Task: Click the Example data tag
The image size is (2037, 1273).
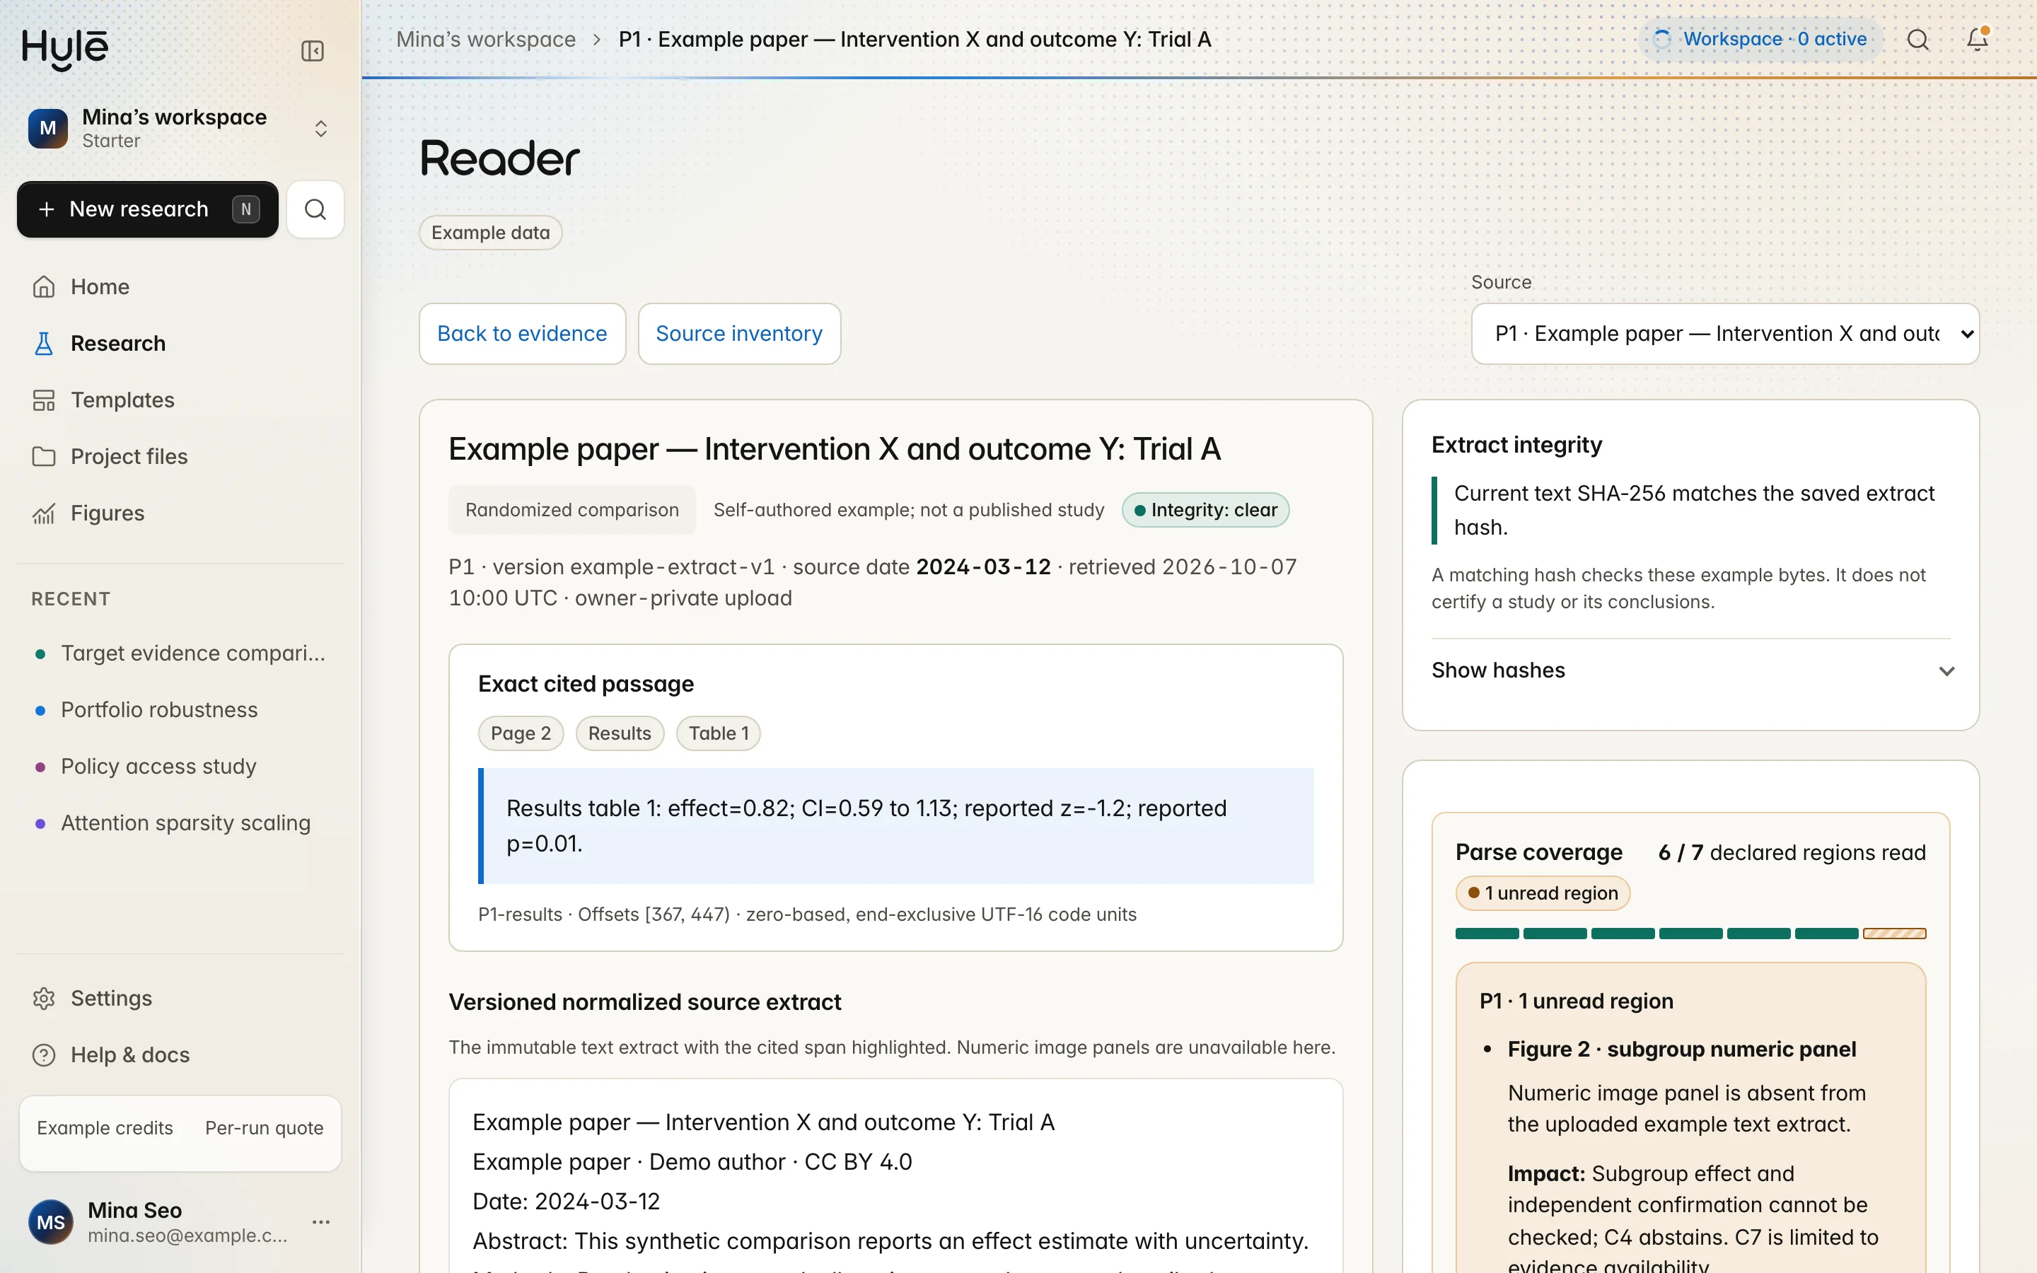Action: (x=491, y=233)
